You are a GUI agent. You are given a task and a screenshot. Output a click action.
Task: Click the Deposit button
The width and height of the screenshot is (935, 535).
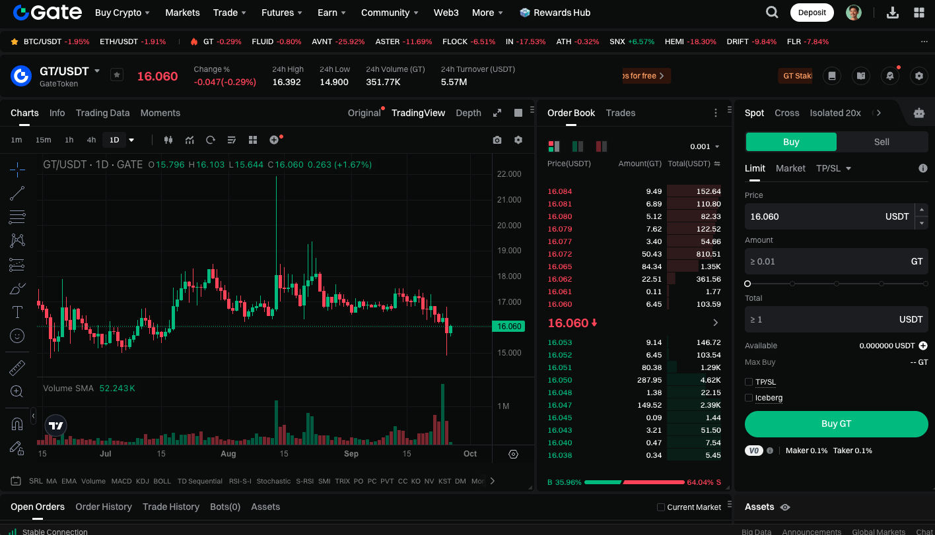(812, 13)
